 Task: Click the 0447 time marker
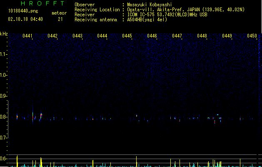(x=177, y=36)
